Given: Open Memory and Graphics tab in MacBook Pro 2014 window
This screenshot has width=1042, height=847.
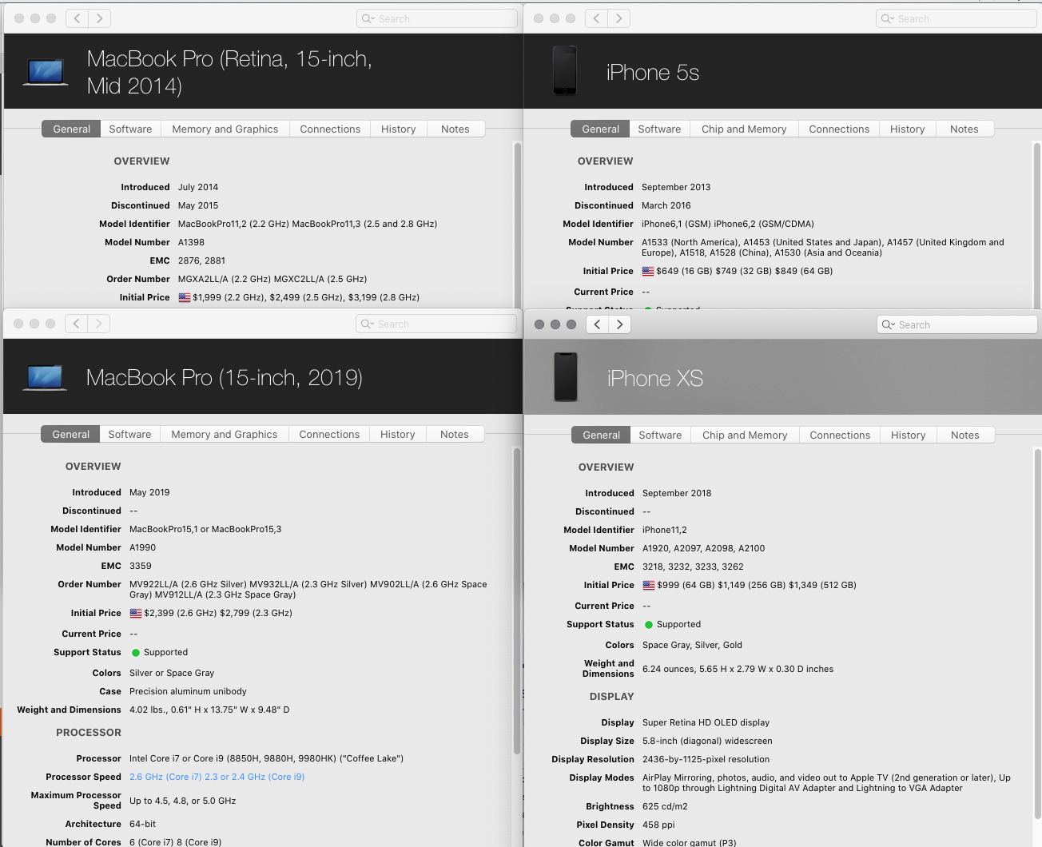Looking at the screenshot, I should click(225, 129).
